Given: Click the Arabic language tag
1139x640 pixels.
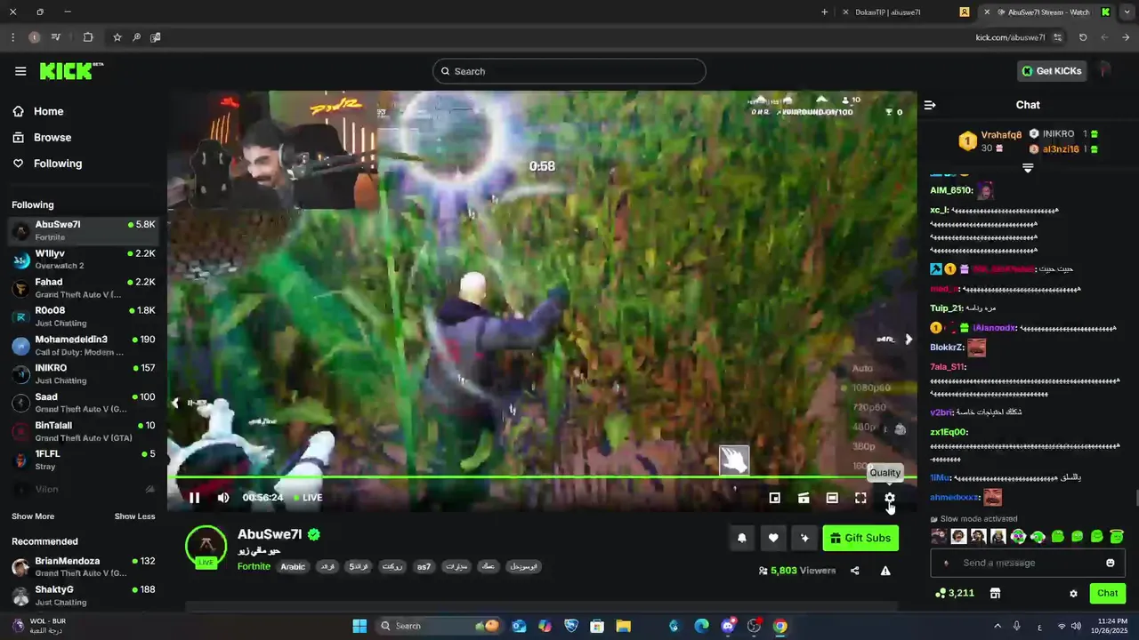Looking at the screenshot, I should (x=293, y=566).
